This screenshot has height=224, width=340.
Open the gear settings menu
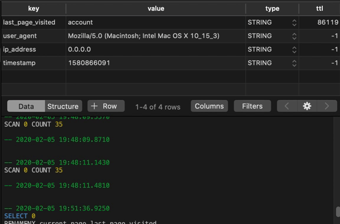(307, 106)
